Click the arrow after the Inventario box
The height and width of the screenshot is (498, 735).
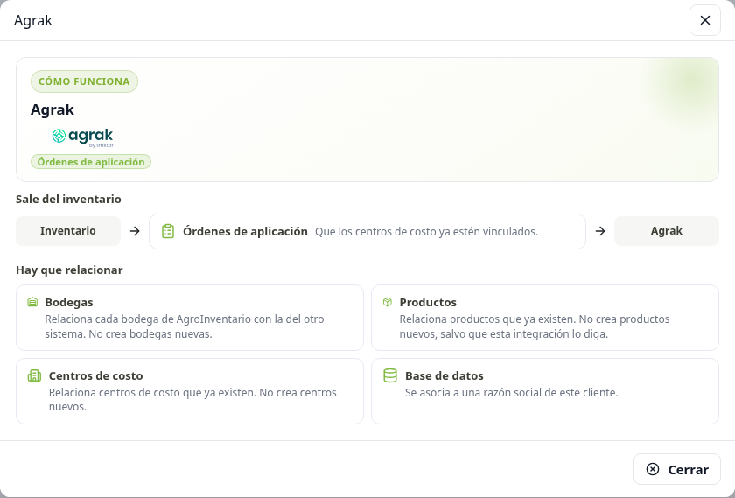click(x=135, y=231)
